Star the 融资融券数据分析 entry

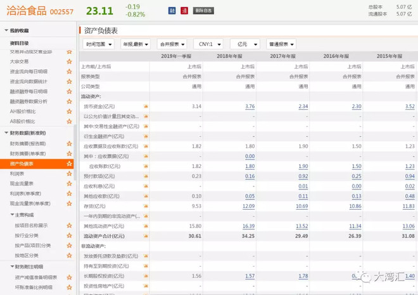point(69,101)
